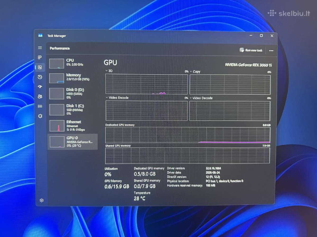The width and height of the screenshot is (317, 237).
Task: Open the Details page icon
Action: (x=40, y=106)
